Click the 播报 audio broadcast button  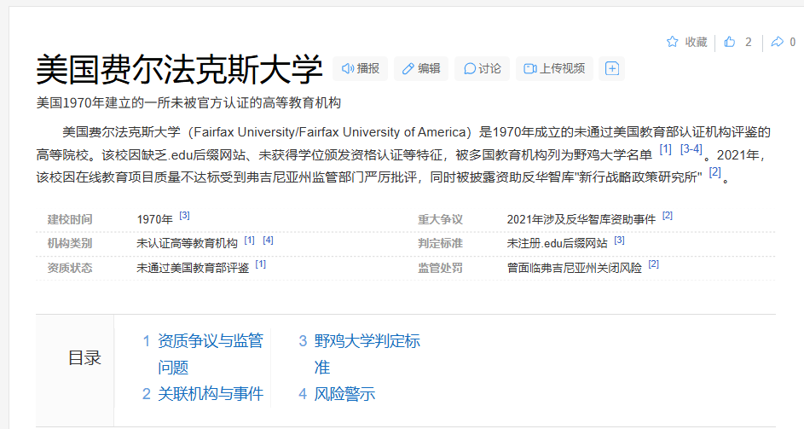pos(361,69)
